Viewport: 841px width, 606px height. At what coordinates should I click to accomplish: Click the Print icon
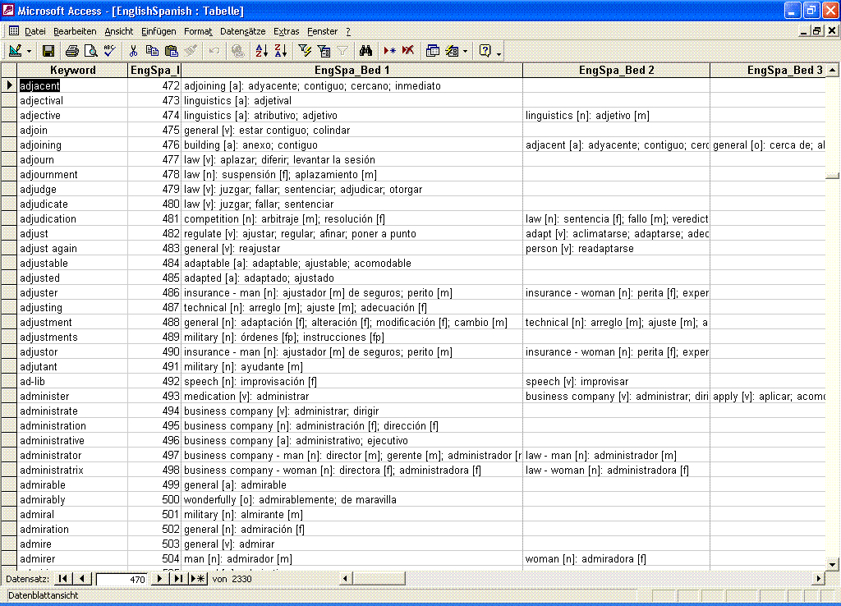click(x=72, y=51)
